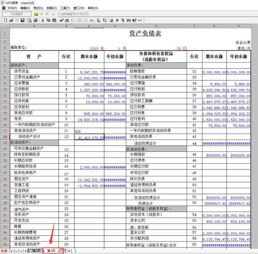Select row 7 header
258x254 pixels.
pyautogui.click(x=5, y=72)
